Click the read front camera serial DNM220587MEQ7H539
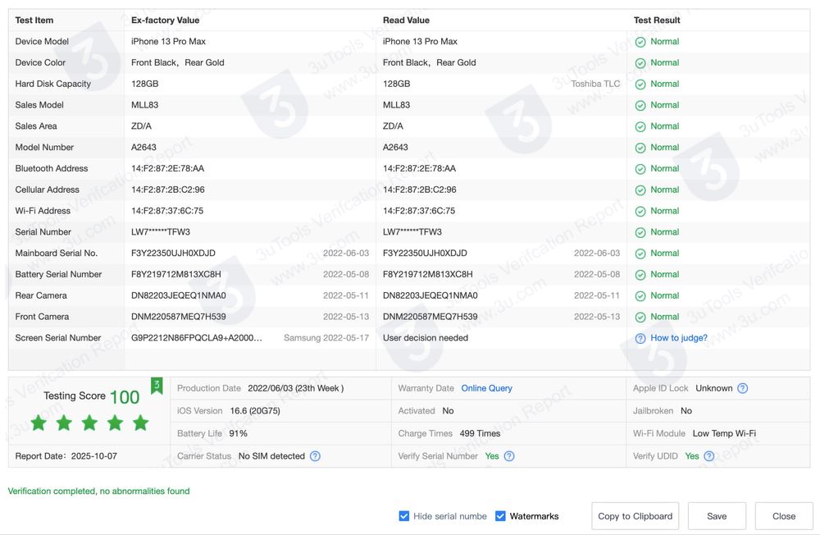Screen dimensions: 820x535 pyautogui.click(x=430, y=317)
